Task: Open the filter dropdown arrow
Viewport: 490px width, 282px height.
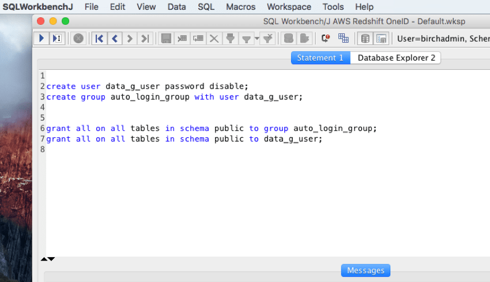Action: pyautogui.click(x=257, y=39)
